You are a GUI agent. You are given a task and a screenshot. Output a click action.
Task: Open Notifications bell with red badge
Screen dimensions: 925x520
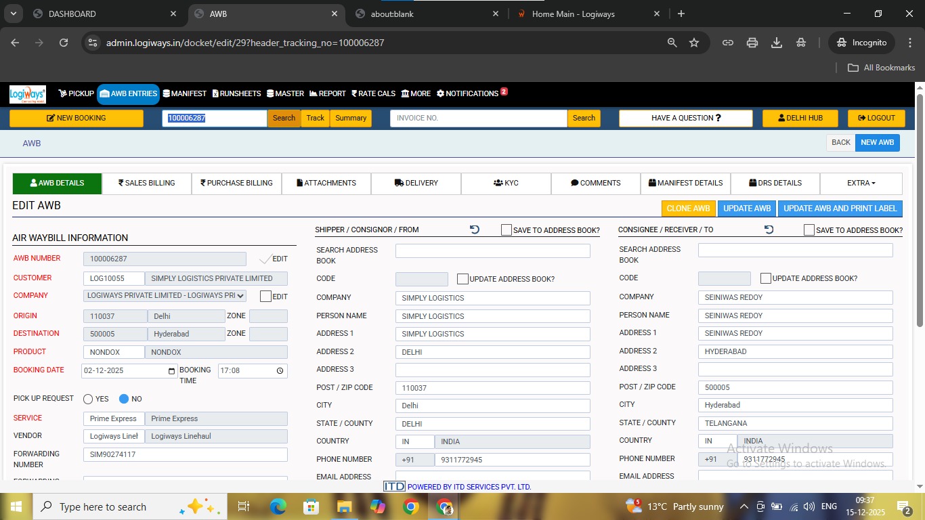pyautogui.click(x=472, y=93)
